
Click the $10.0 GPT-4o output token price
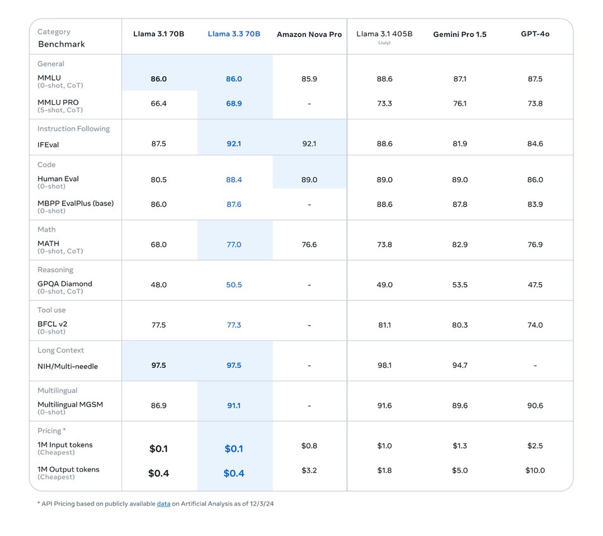tap(535, 471)
